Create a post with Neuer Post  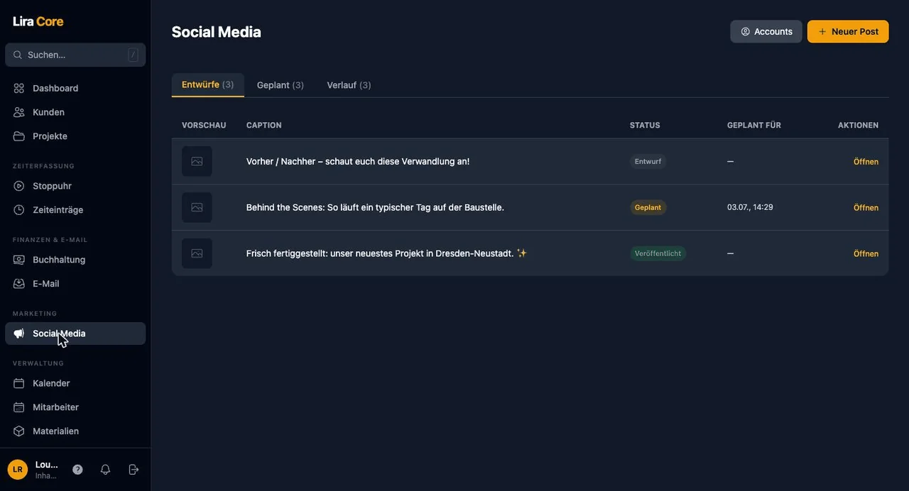(848, 32)
